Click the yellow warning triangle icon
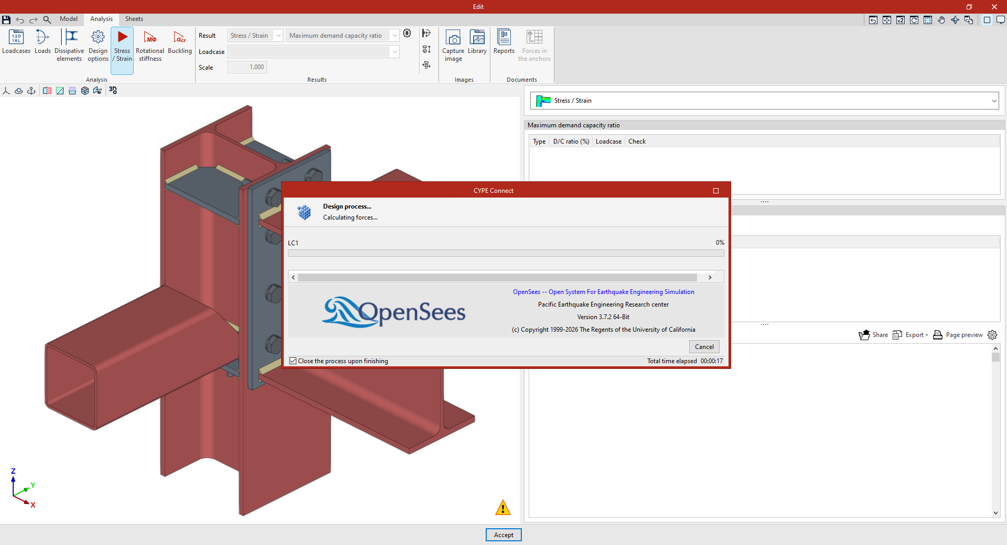 pos(502,507)
